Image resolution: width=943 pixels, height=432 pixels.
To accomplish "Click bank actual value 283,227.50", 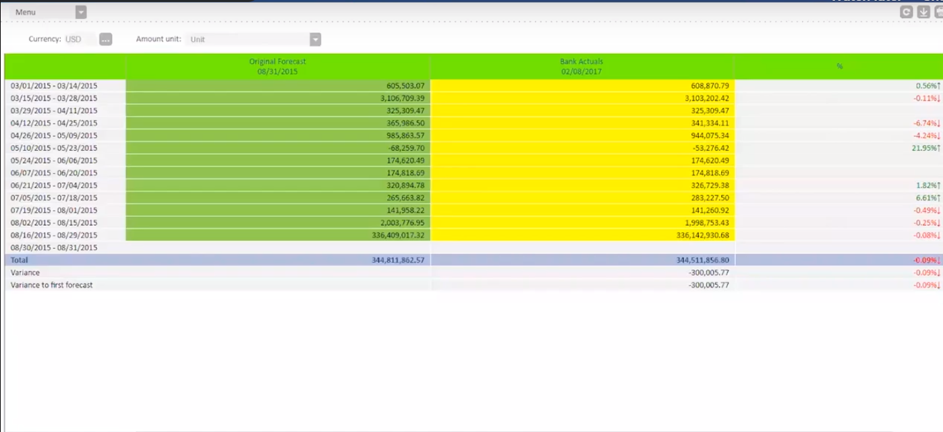I will (710, 197).
